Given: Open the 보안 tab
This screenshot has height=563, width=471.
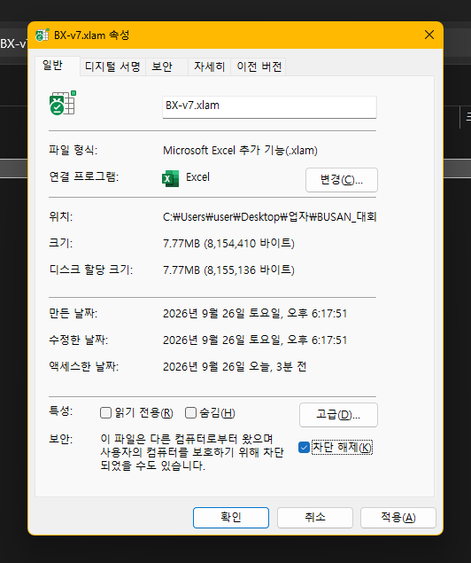Looking at the screenshot, I should pos(166,66).
